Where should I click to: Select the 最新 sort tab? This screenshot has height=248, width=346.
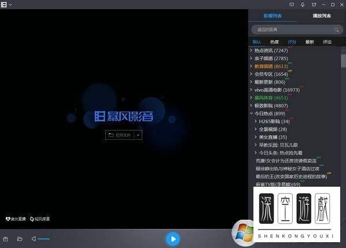point(310,42)
